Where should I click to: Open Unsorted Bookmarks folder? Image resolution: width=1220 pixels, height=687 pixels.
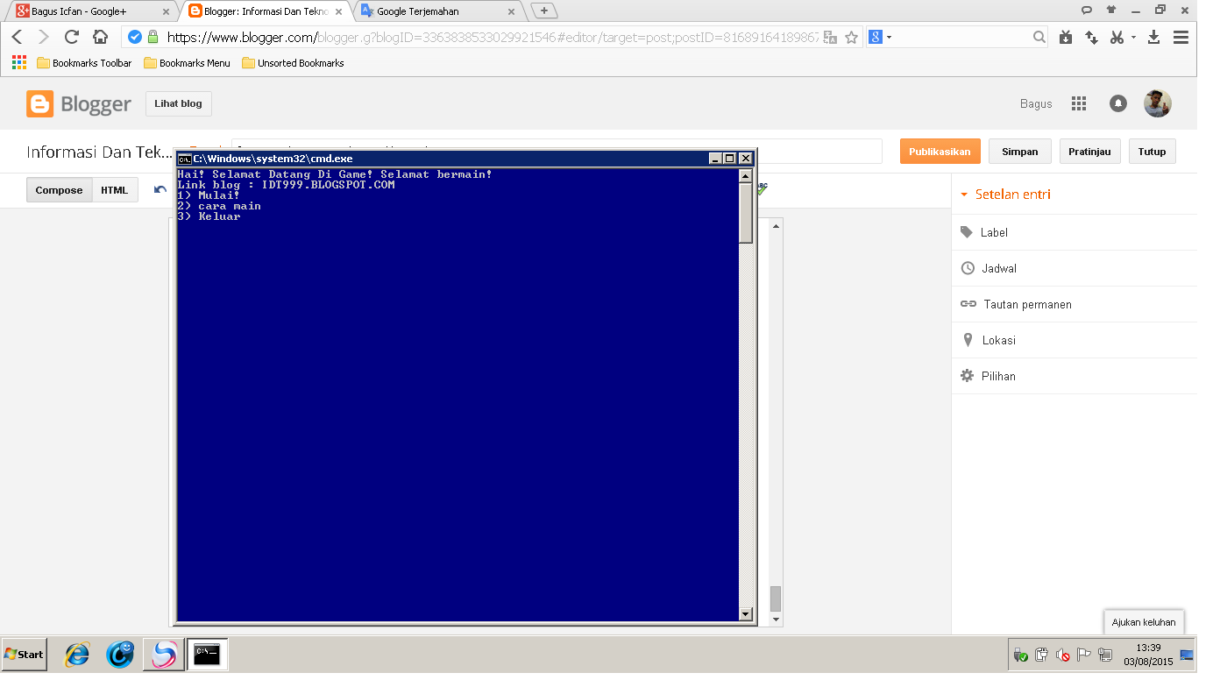[293, 63]
